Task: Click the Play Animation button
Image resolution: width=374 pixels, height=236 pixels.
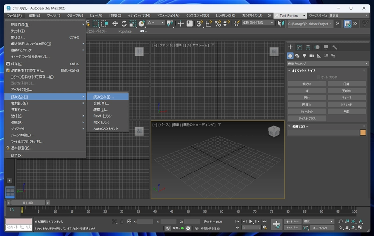Action: click(x=251, y=222)
